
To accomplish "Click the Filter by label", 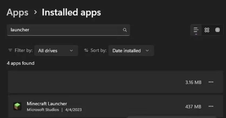I will (23, 50).
